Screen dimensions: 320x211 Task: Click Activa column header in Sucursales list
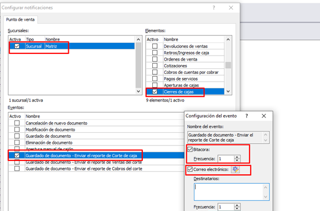pyautogui.click(x=15, y=39)
